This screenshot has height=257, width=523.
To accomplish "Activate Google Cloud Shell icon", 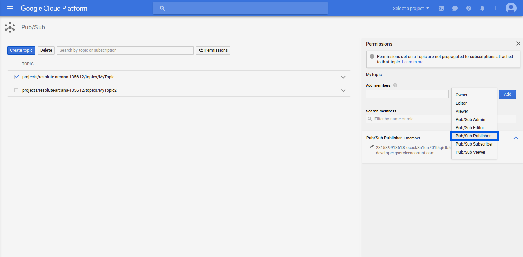I will [441, 8].
